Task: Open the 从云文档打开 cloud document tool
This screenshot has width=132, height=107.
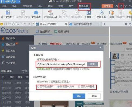Action: click(8, 14)
